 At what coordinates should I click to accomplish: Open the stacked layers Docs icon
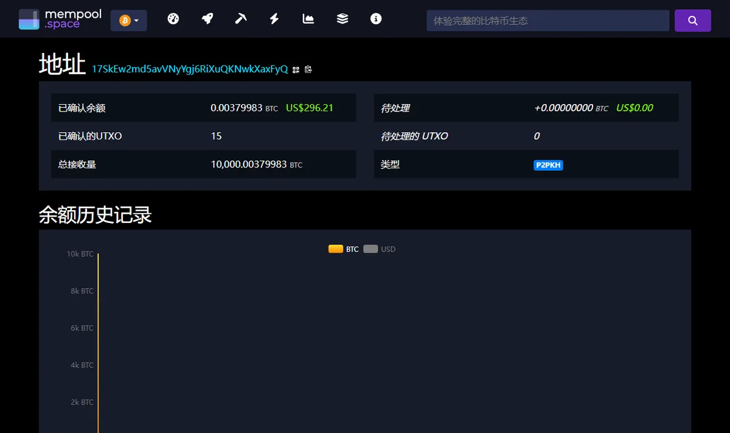click(x=342, y=19)
